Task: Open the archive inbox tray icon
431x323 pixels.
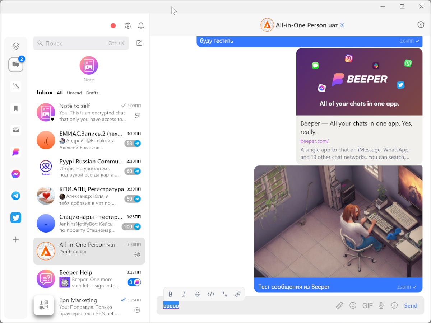Action: (16, 130)
